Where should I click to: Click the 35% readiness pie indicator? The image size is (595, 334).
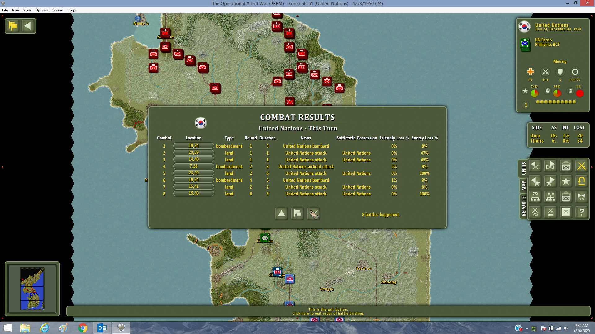pyautogui.click(x=557, y=93)
